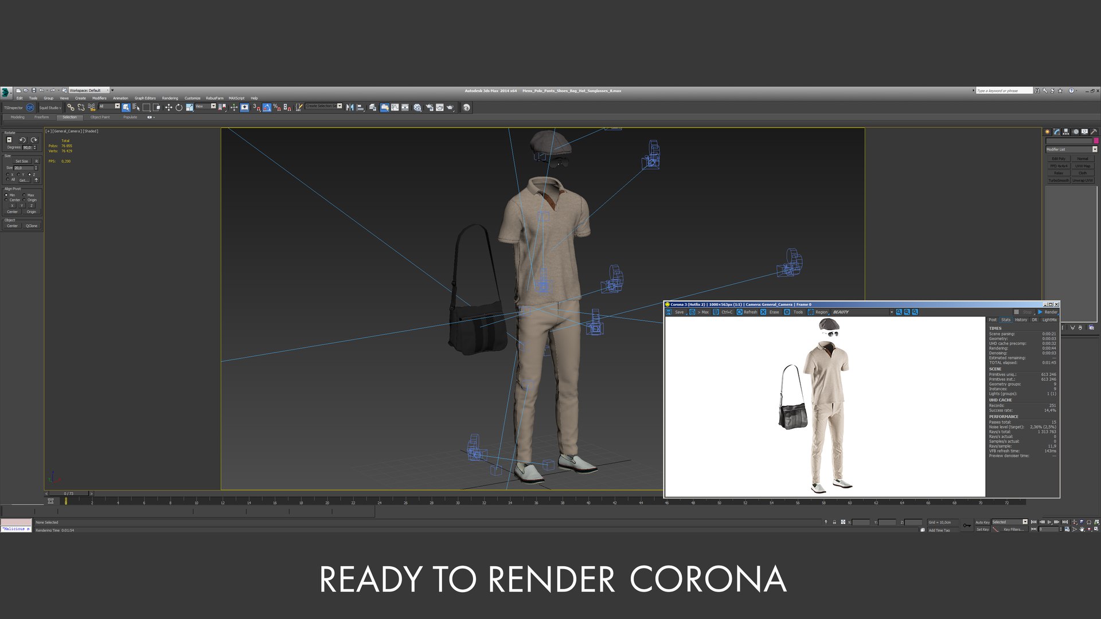Click the Region button in Corona window
1101x619 pixels.
coord(818,312)
